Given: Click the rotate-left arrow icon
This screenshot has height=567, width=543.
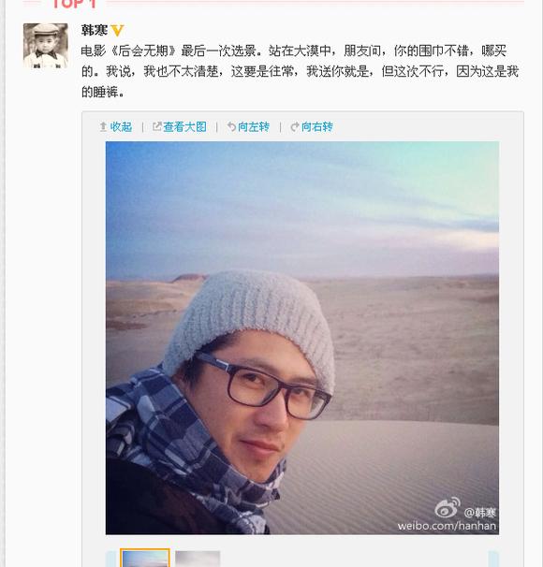Looking at the screenshot, I should coord(231,127).
